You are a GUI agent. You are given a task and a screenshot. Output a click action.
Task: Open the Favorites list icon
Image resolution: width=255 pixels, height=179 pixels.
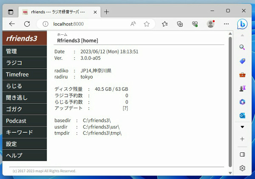(165, 24)
